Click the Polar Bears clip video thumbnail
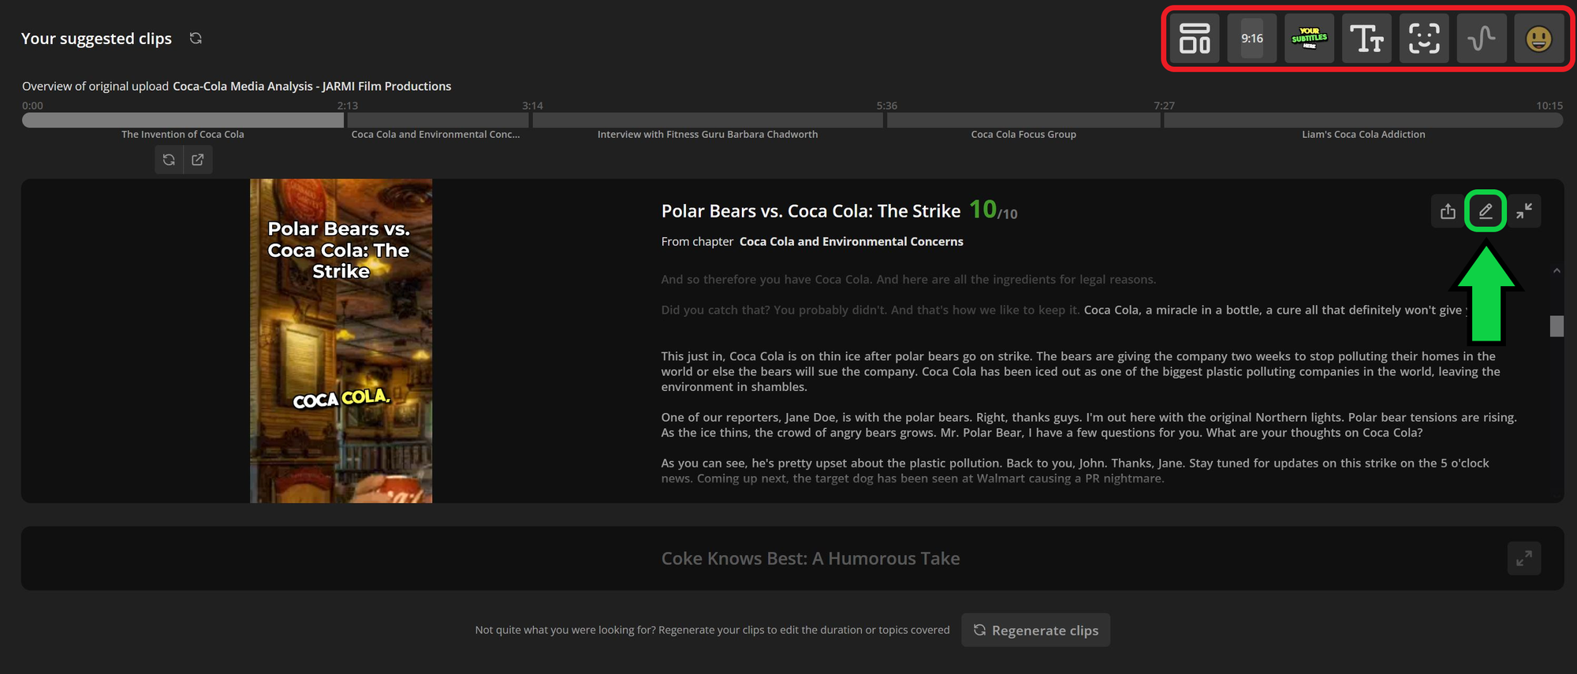This screenshot has height=674, width=1577. pyautogui.click(x=341, y=341)
